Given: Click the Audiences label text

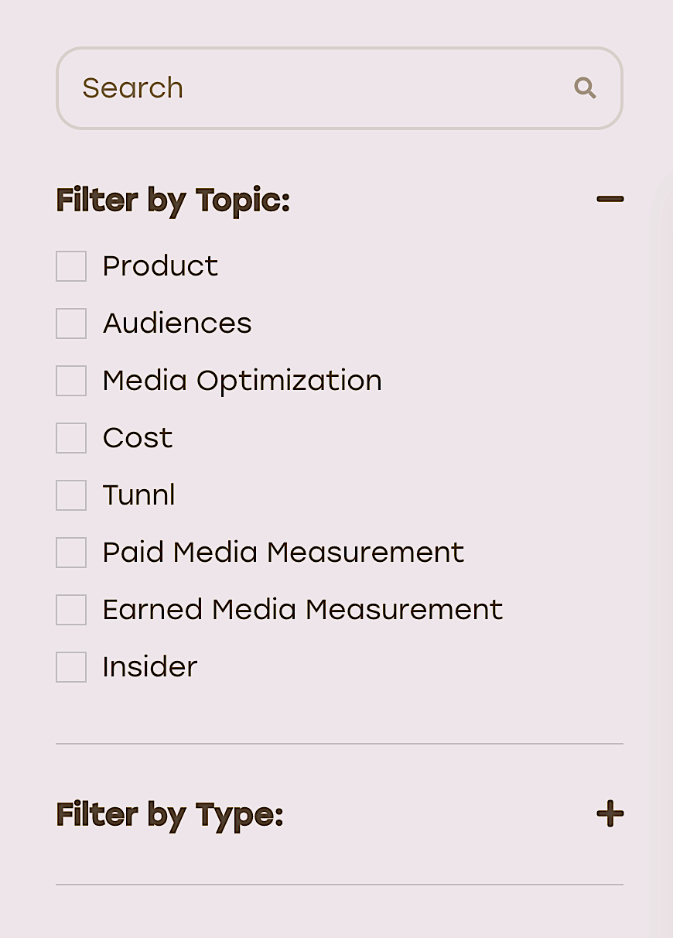Looking at the screenshot, I should coord(177,324).
